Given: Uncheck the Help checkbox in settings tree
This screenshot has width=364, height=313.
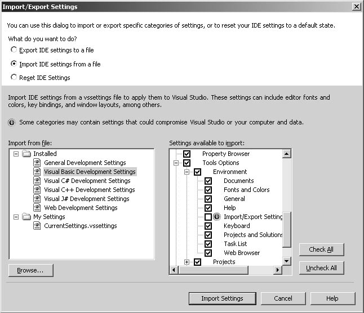Looking at the screenshot, I should click(208, 208).
